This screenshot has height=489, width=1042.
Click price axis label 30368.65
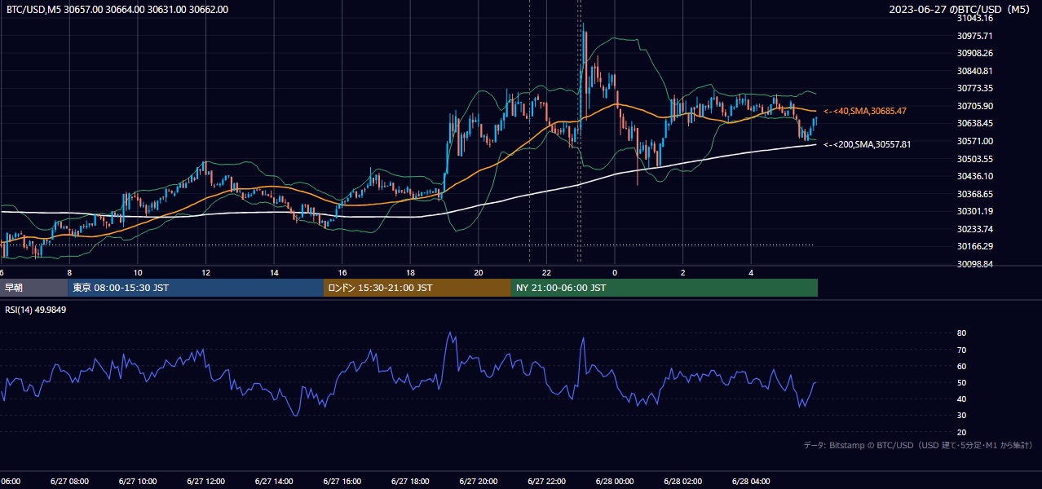click(x=975, y=194)
